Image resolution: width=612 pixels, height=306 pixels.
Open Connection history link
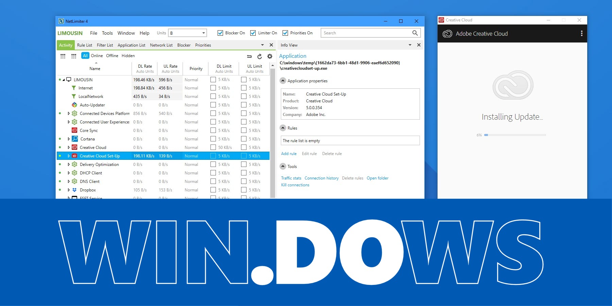[x=322, y=178]
